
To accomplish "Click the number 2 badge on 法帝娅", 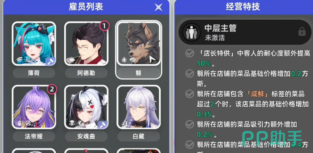I will (52, 89).
